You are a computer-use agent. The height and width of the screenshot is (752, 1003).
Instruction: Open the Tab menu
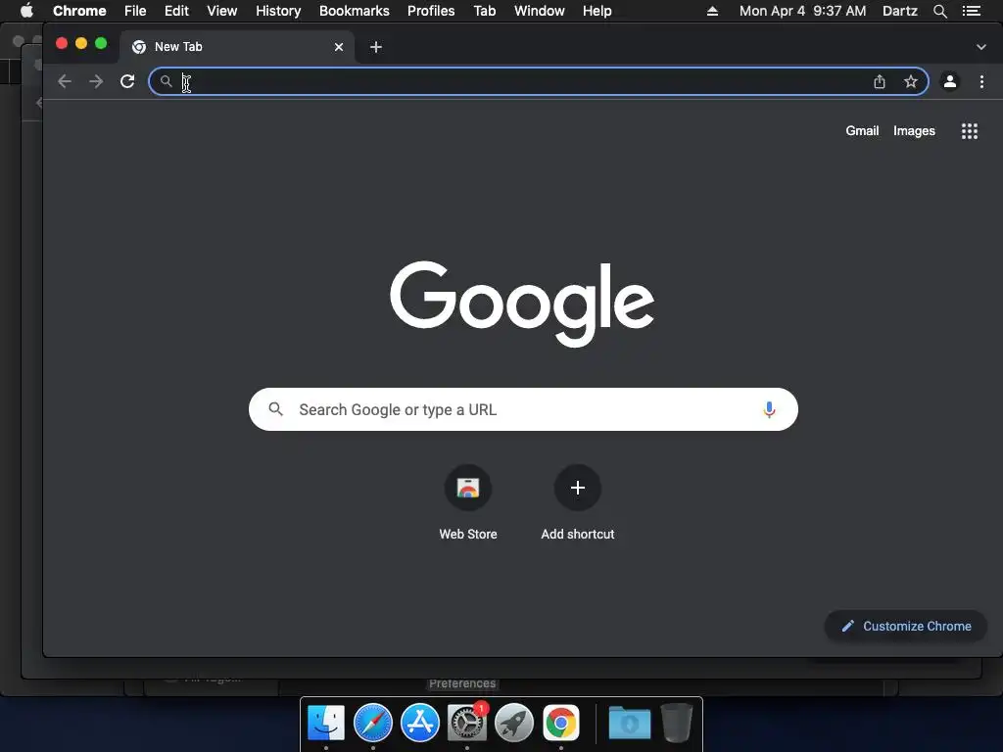coord(485,11)
